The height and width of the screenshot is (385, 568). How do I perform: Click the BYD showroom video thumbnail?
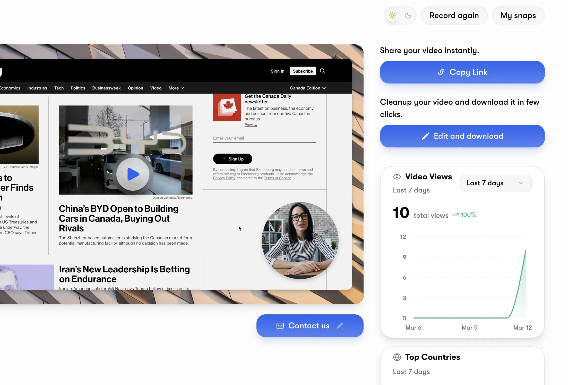[x=126, y=150]
